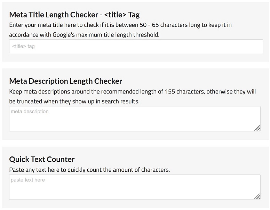Click the Quick Text Counter resize handle
The image size is (270, 210).
(257, 196)
